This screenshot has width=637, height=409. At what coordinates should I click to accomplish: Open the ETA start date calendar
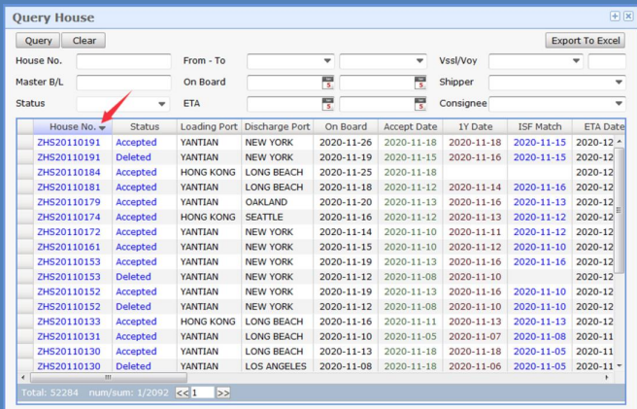[328, 104]
